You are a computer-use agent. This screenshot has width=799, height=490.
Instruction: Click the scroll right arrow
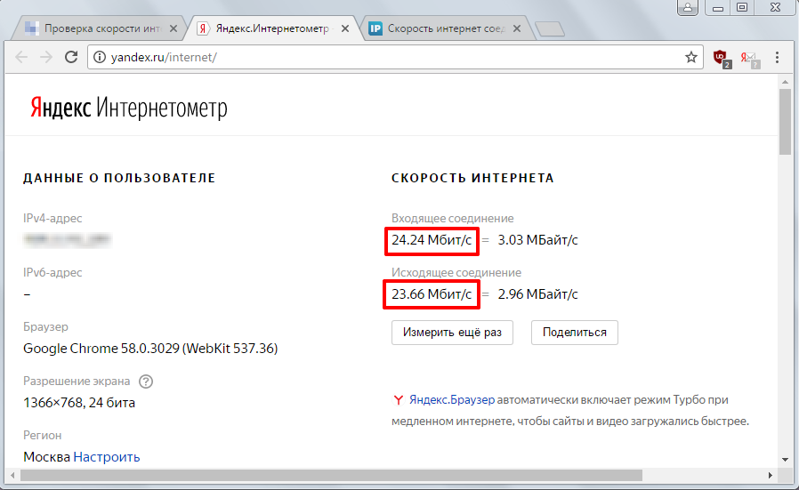pos(771,475)
